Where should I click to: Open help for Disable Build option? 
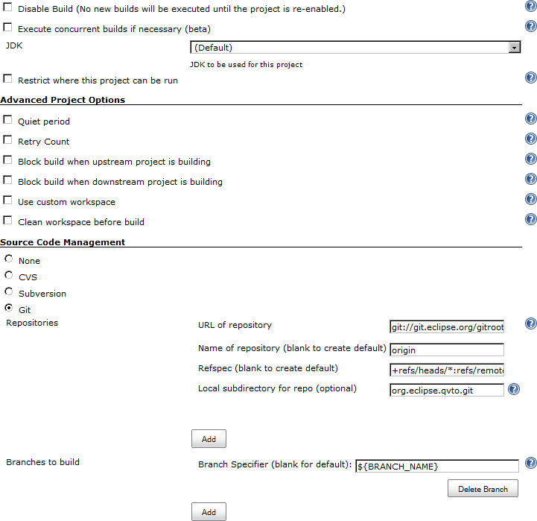click(x=531, y=6)
